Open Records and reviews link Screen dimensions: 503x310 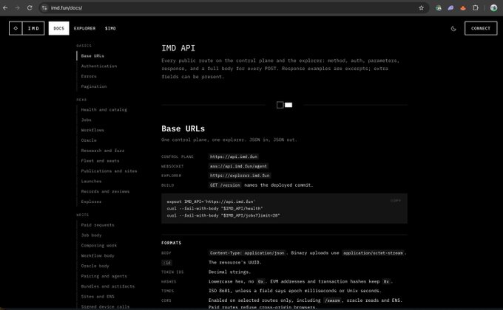click(105, 191)
